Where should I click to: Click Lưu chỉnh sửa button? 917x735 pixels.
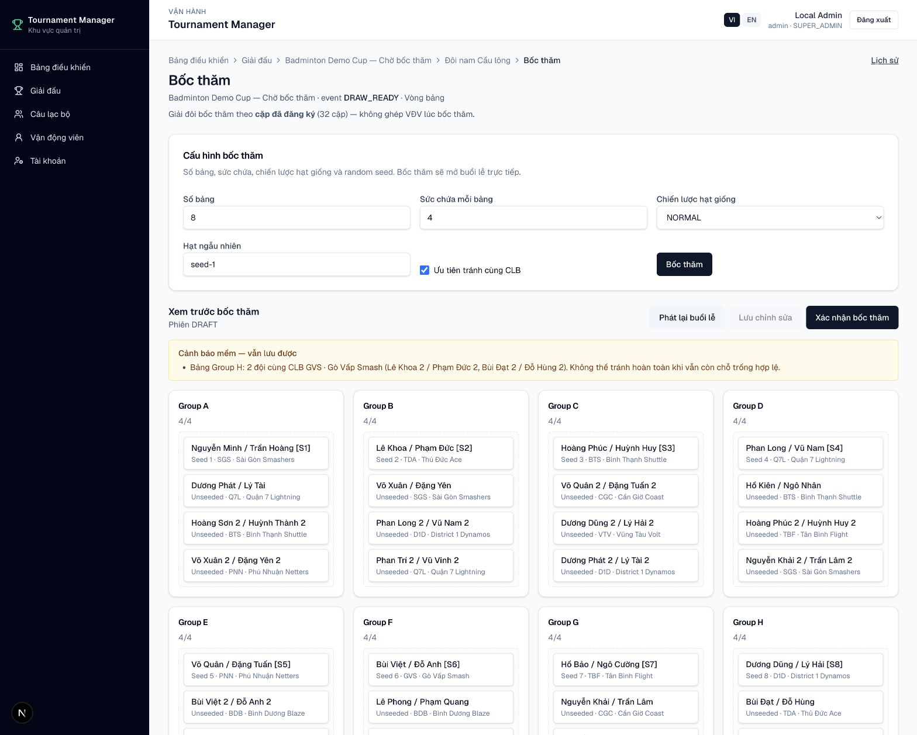765,318
